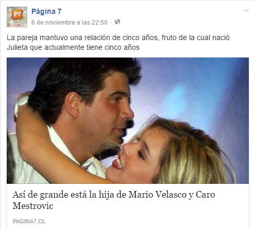The height and width of the screenshot is (229, 255).
Task: Click the globe public privacy icon
Action: [x=117, y=22]
